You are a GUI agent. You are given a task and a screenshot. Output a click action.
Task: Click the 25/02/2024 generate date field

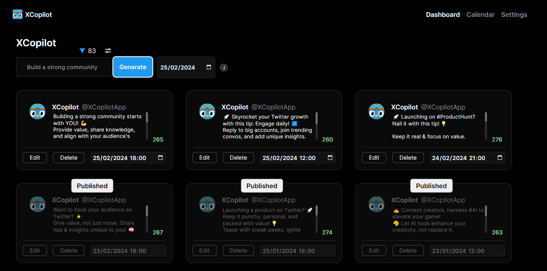[x=186, y=67]
